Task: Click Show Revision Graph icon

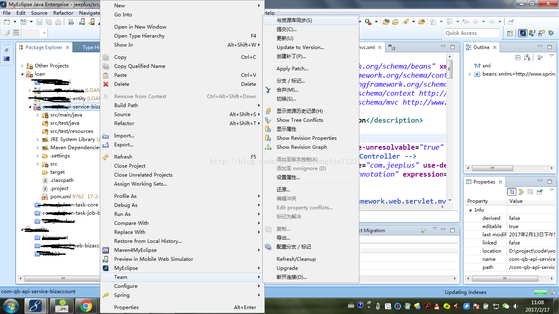Action: pyautogui.click(x=268, y=147)
